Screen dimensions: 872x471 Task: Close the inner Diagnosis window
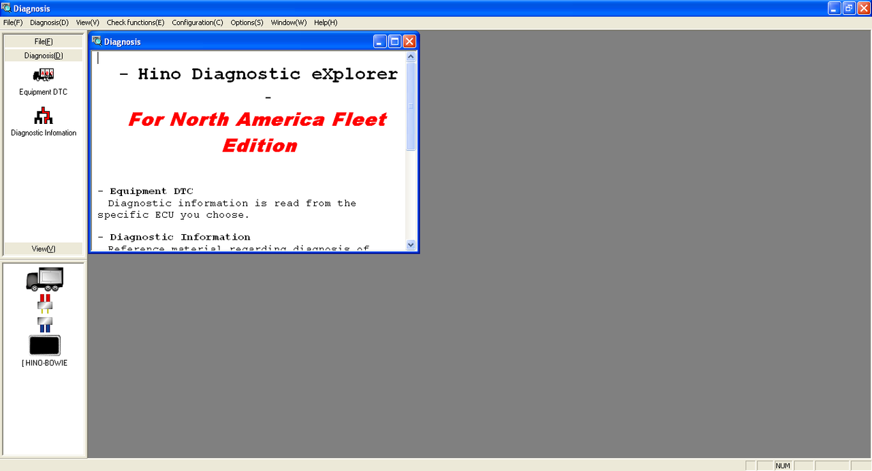point(409,42)
